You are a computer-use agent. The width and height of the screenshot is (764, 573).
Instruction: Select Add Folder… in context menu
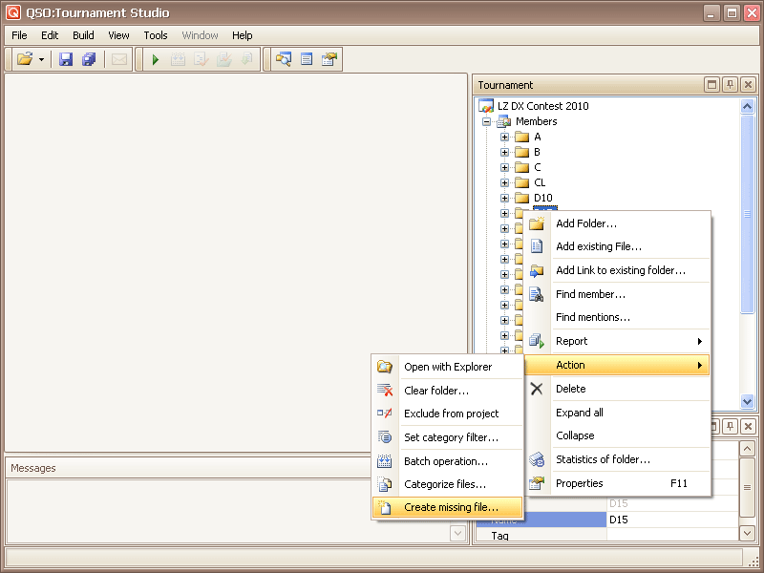point(585,223)
